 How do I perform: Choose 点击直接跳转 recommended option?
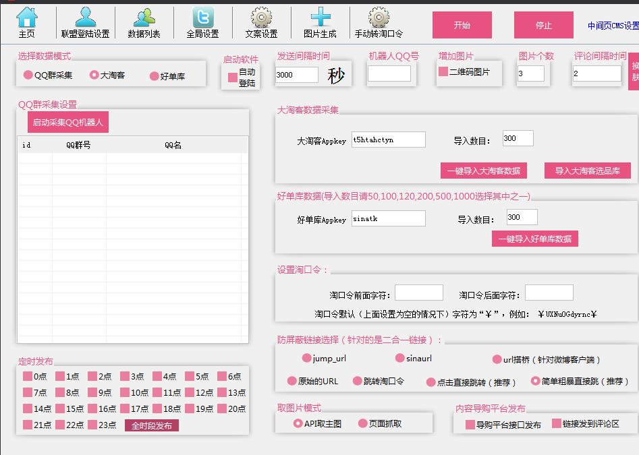click(x=430, y=382)
